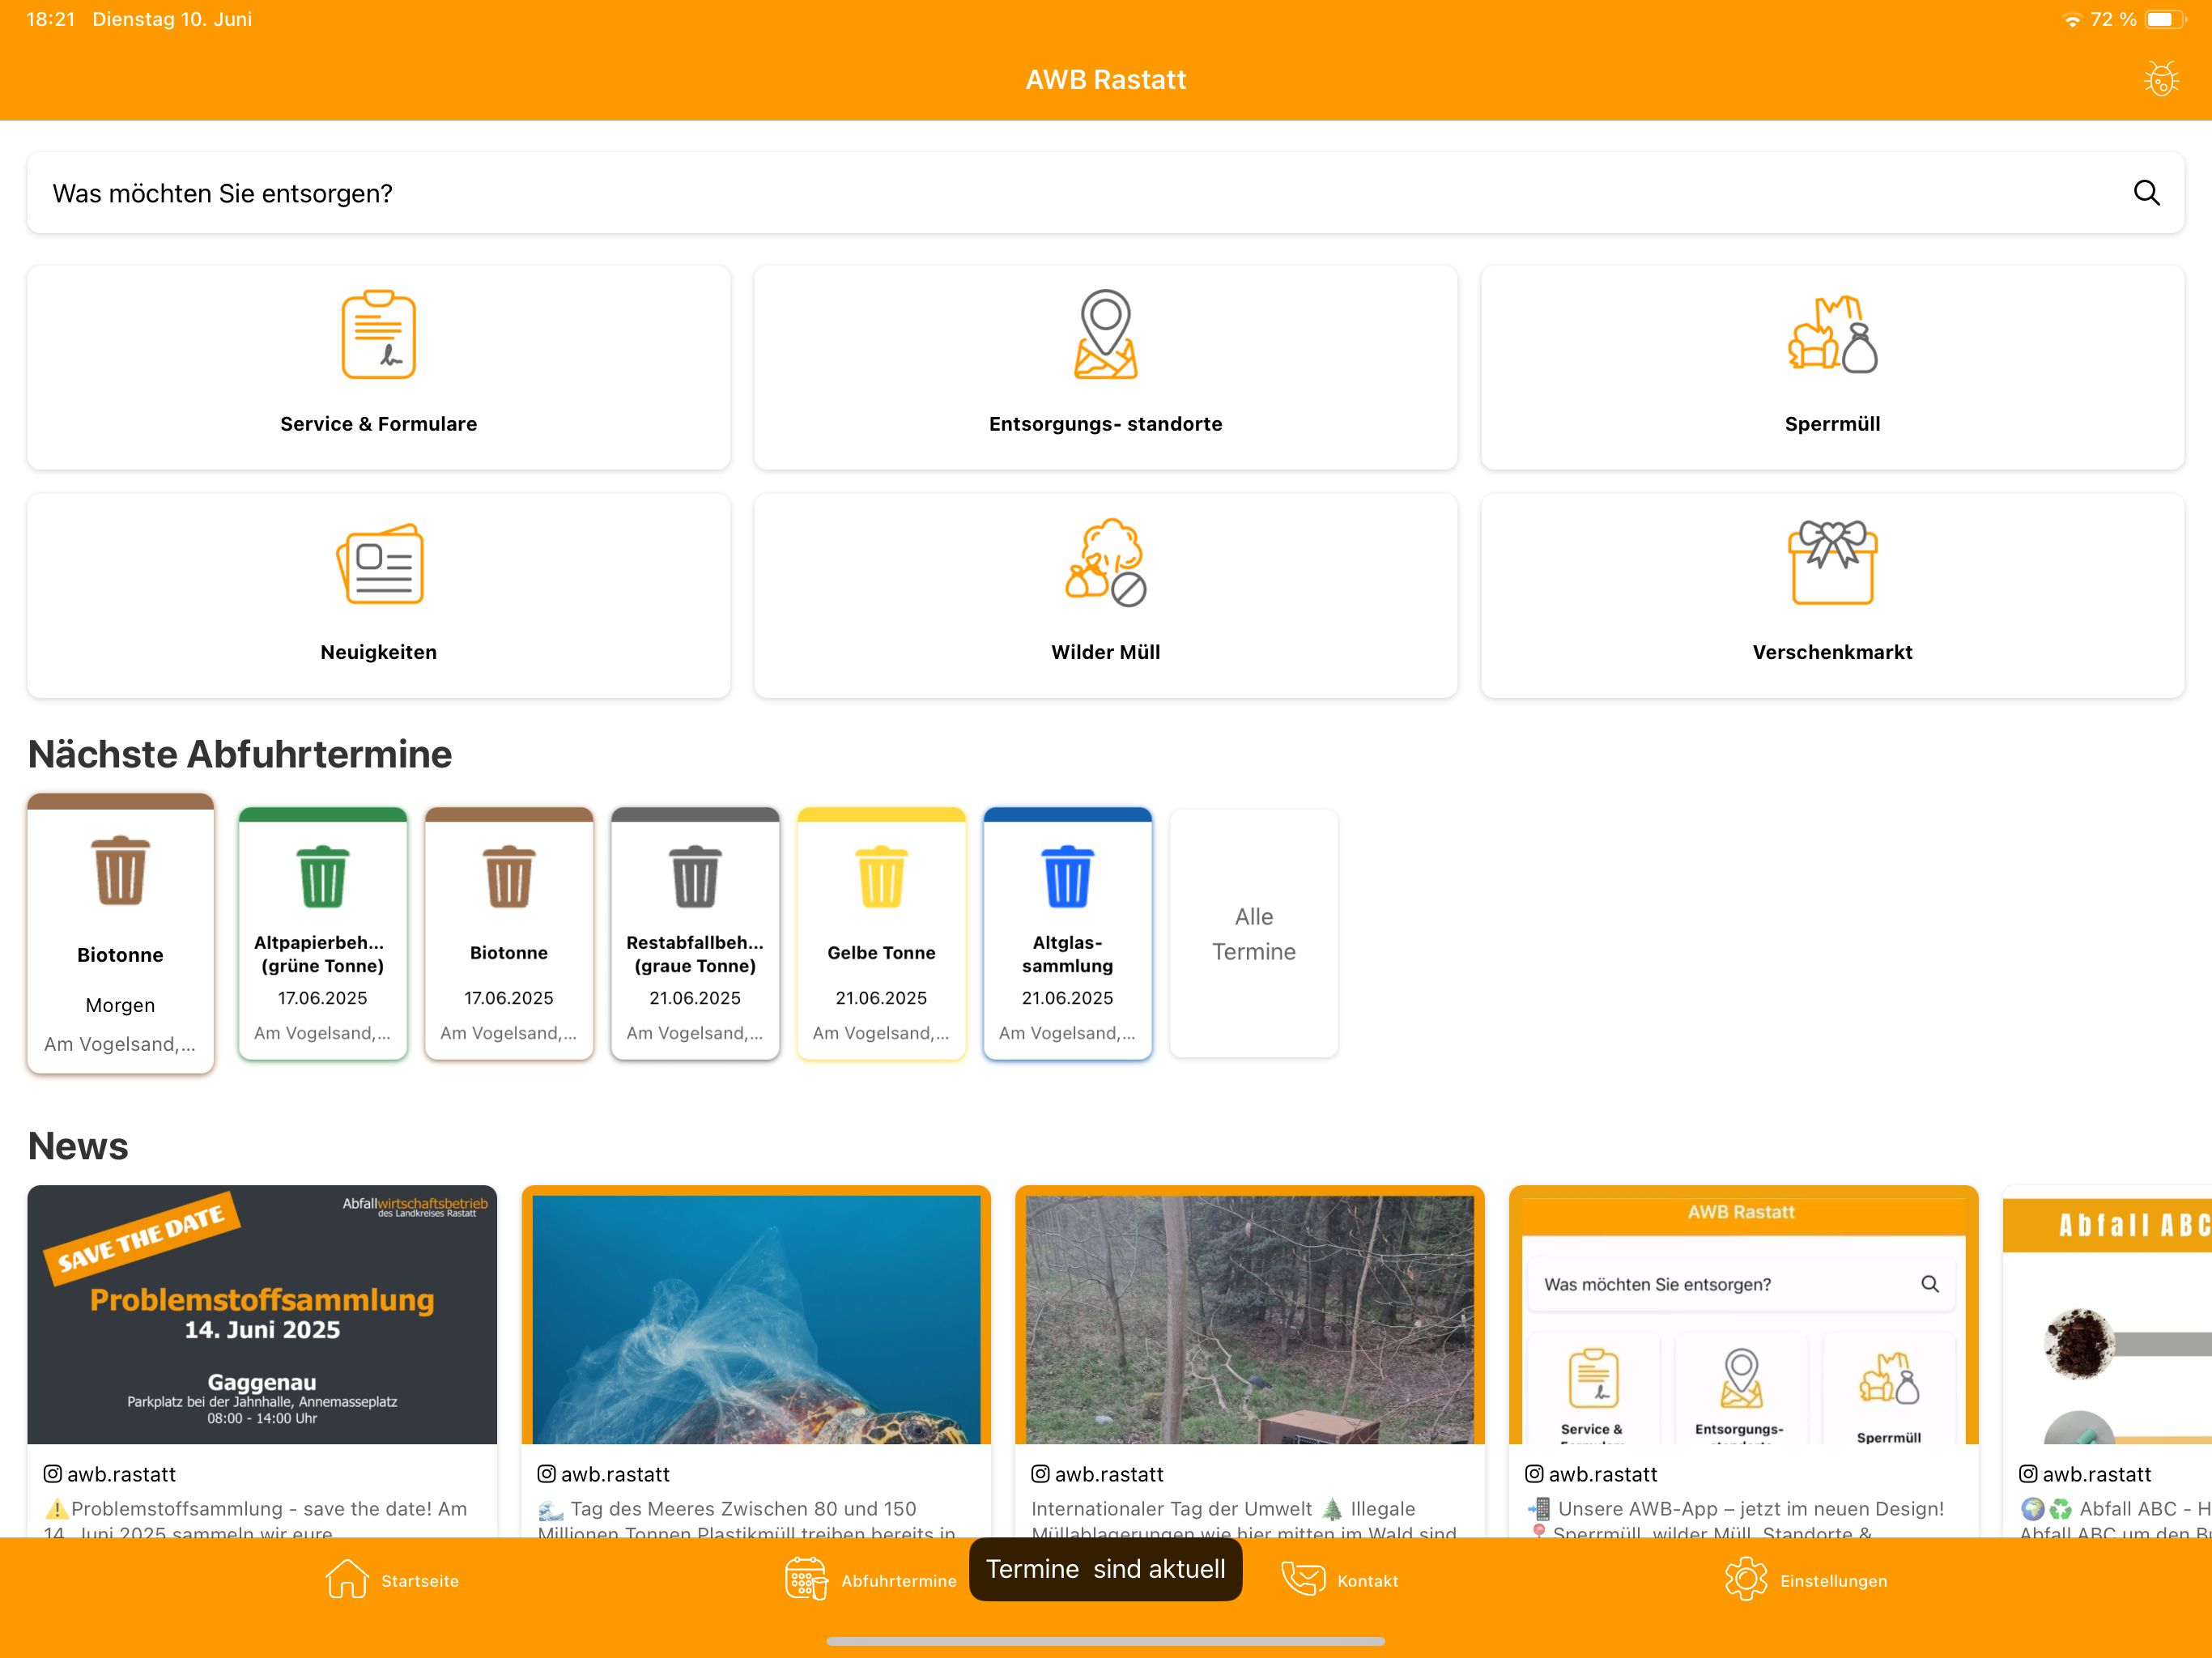This screenshot has width=2212, height=1658.
Task: Open the Service & Formulare clipboard icon
Action: (378, 334)
